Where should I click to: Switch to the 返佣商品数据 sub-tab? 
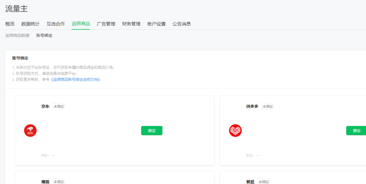pos(17,36)
